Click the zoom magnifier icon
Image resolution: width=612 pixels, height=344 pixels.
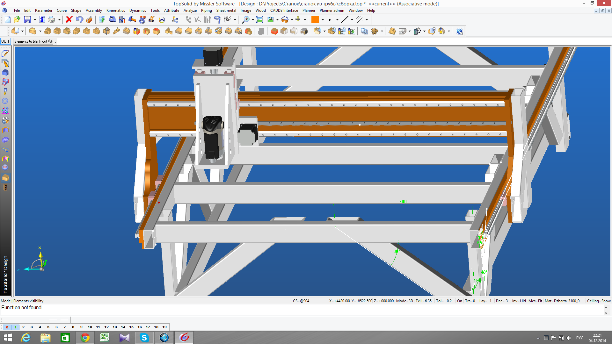246,20
